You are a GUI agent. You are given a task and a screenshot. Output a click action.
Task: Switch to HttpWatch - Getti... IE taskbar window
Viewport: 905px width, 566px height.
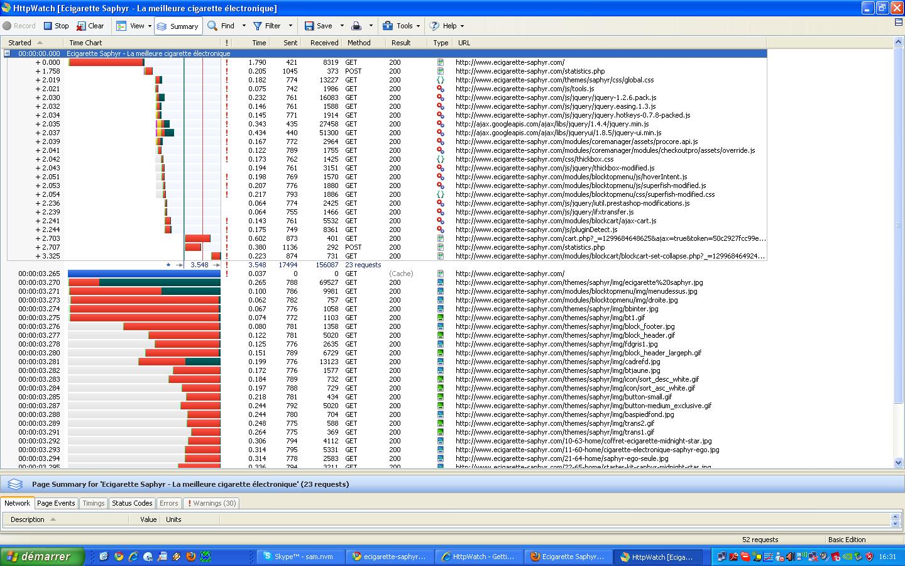479,557
